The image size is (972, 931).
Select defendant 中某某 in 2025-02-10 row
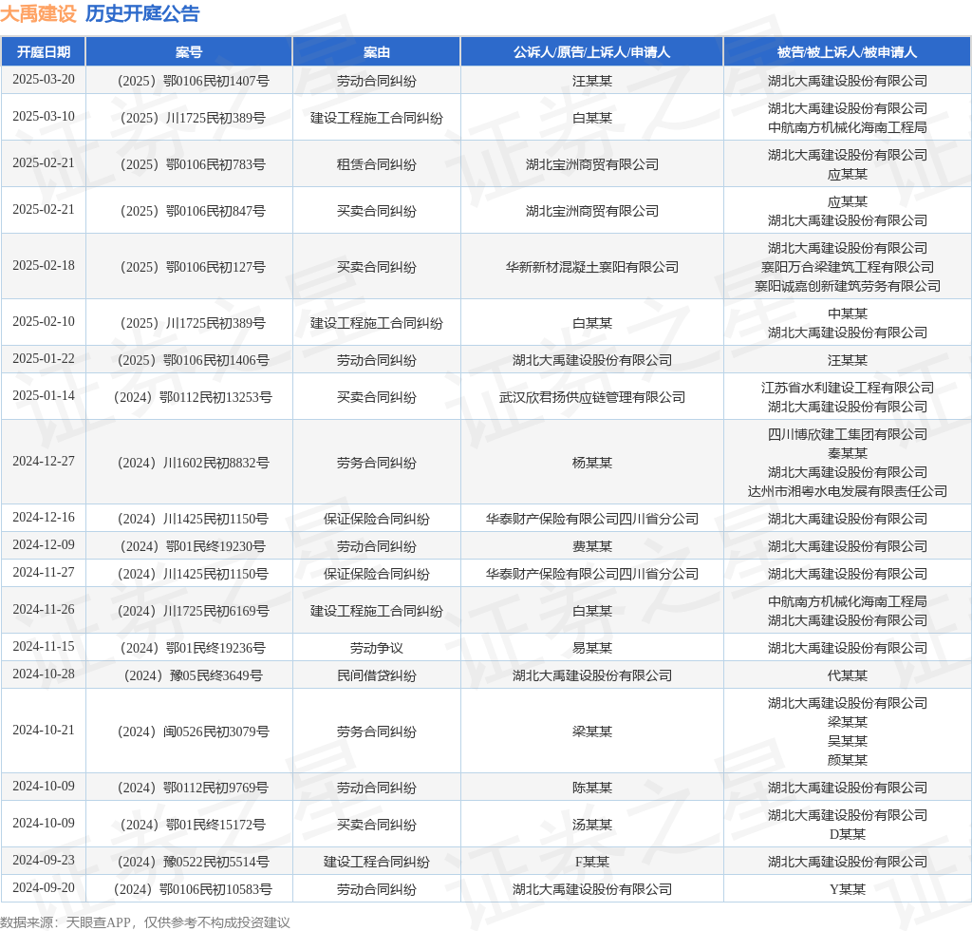point(848,313)
